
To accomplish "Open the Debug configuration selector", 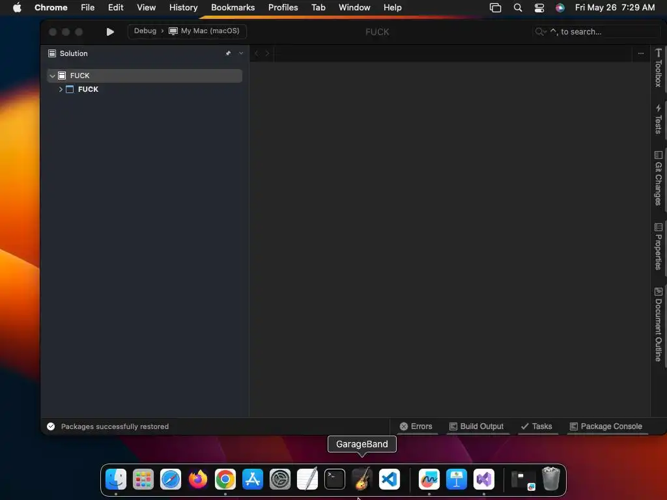I will coord(145,31).
